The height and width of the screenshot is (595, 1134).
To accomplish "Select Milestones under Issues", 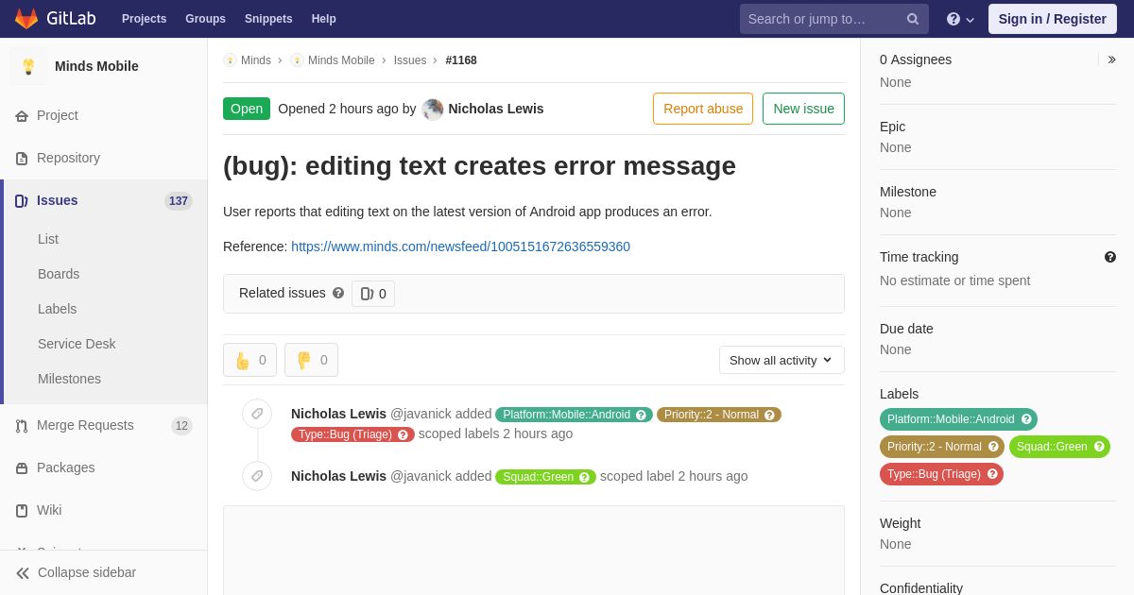I will (x=69, y=379).
